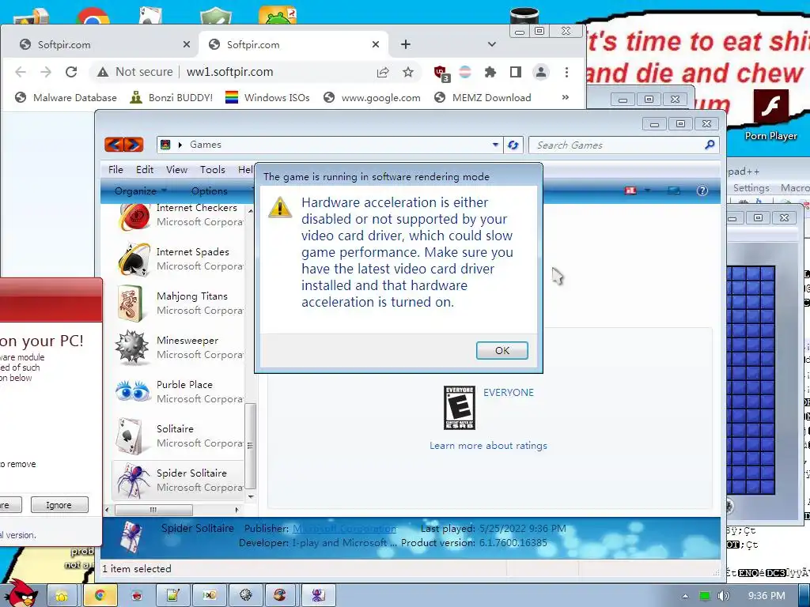Click OK in the software rendering dialog
810x607 pixels.
(x=502, y=350)
